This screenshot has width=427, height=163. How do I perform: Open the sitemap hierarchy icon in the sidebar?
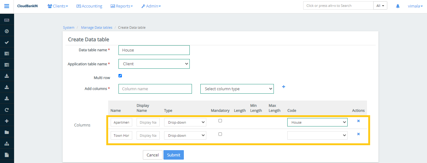[7, 144]
